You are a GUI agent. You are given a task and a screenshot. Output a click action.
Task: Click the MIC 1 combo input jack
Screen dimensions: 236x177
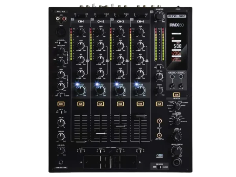pos(61,32)
